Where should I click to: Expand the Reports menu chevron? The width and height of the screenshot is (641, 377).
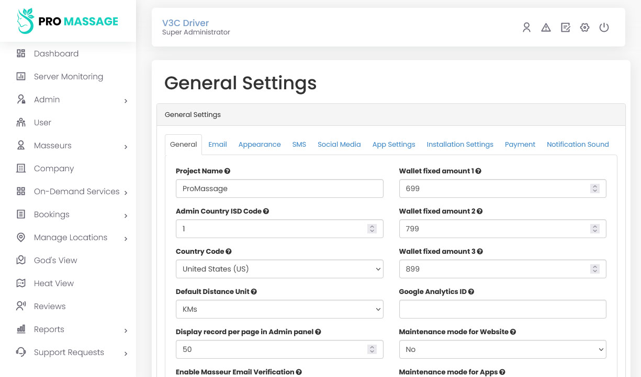126,331
